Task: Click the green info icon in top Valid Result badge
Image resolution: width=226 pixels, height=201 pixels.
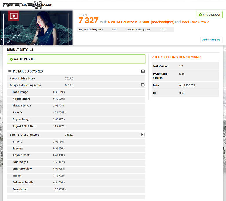Action: [x=200, y=15]
